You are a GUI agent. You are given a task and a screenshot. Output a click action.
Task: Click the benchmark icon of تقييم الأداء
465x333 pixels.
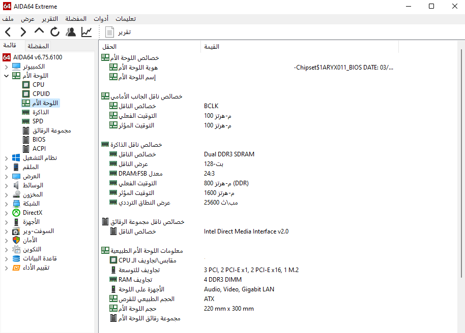(x=16, y=268)
